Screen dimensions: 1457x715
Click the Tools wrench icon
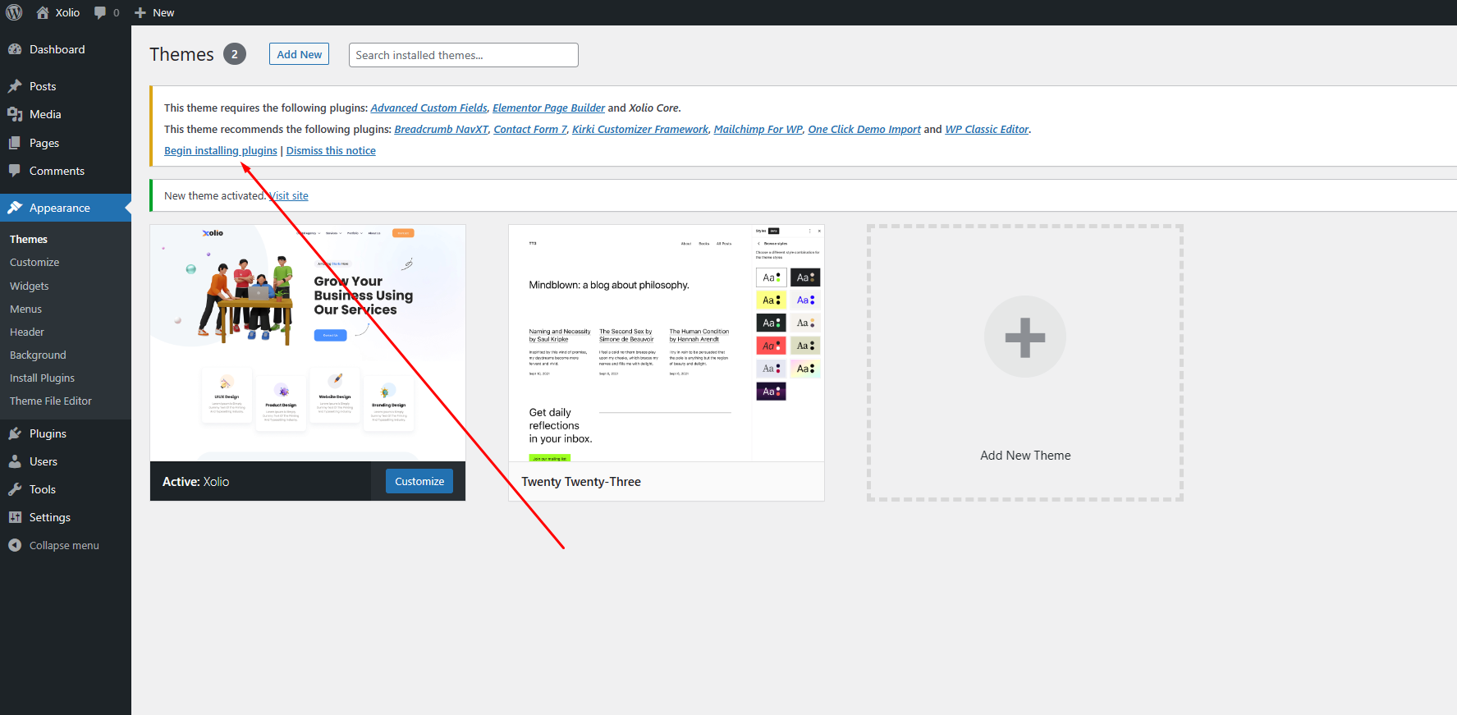point(15,489)
